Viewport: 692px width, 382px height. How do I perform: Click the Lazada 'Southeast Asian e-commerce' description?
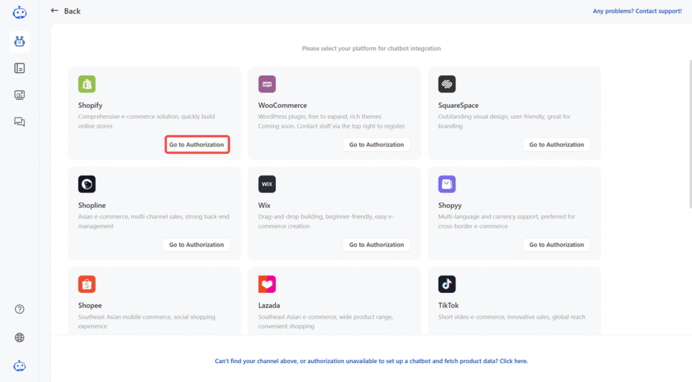[326, 322]
